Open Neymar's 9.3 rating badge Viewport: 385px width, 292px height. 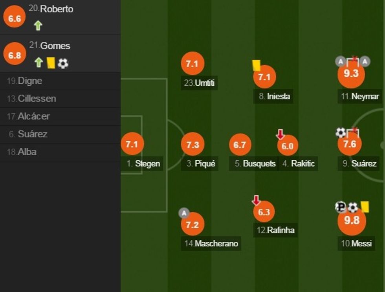tap(351, 74)
